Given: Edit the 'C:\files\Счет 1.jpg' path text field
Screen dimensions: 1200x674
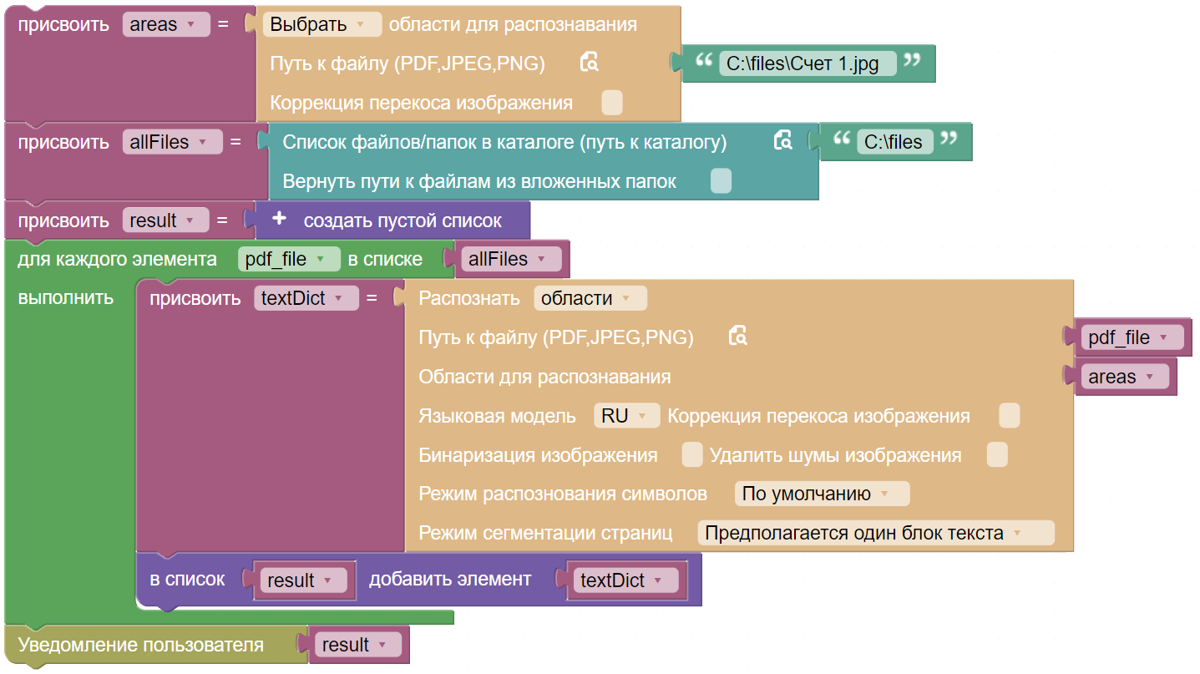Looking at the screenshot, I should click(808, 63).
